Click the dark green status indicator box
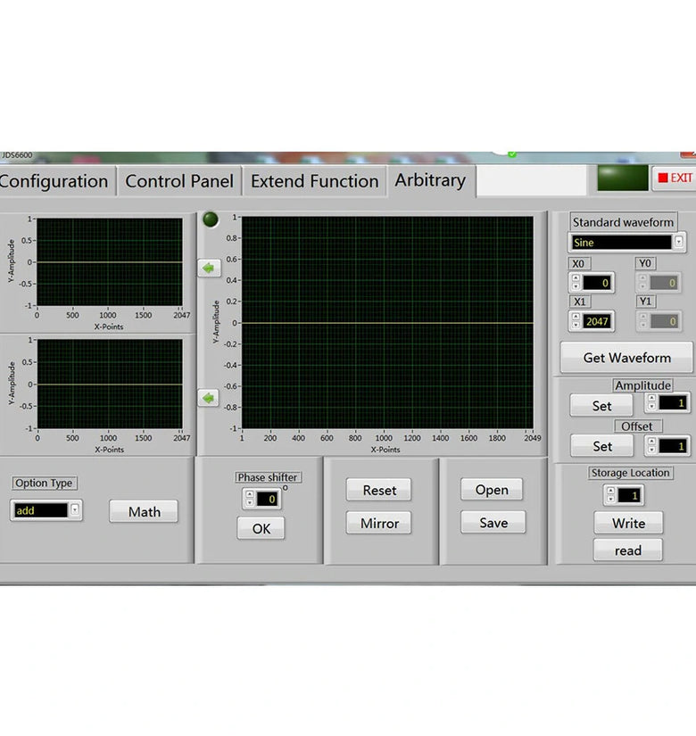The image size is (696, 736). (x=622, y=178)
